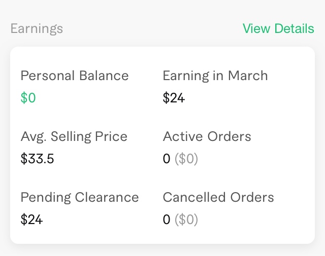This screenshot has height=256, width=325.
Task: Click the black 0 count under Cancelled Orders
Action: click(167, 220)
